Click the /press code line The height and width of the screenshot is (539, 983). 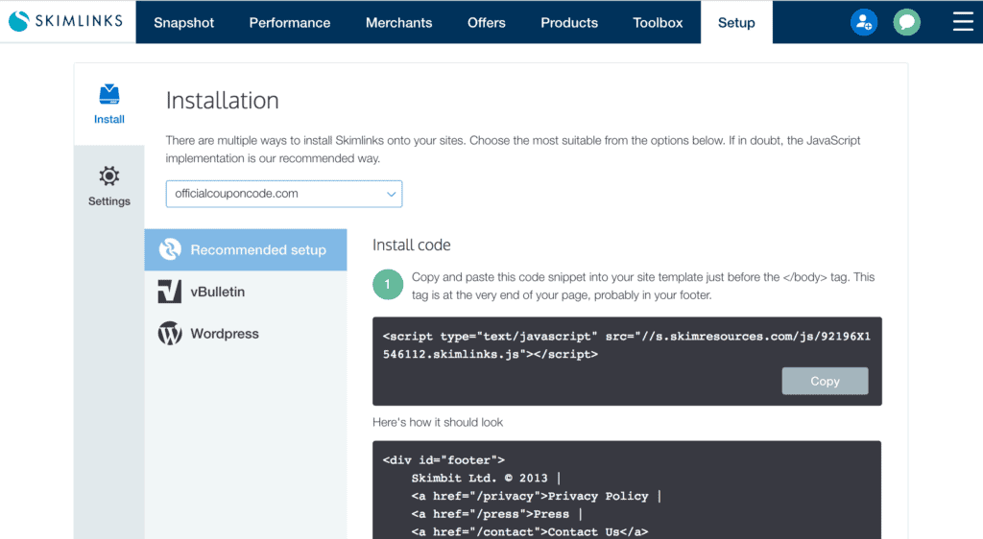(497, 515)
